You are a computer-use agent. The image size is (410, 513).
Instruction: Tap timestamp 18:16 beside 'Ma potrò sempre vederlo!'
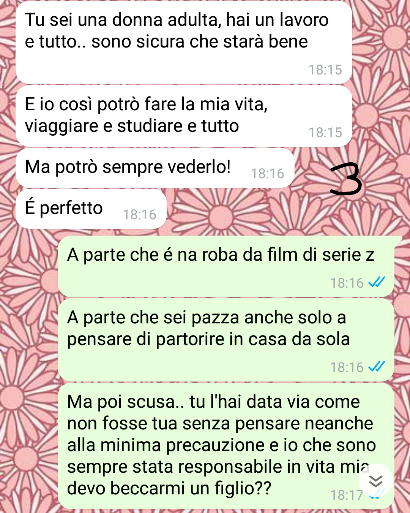tap(268, 174)
